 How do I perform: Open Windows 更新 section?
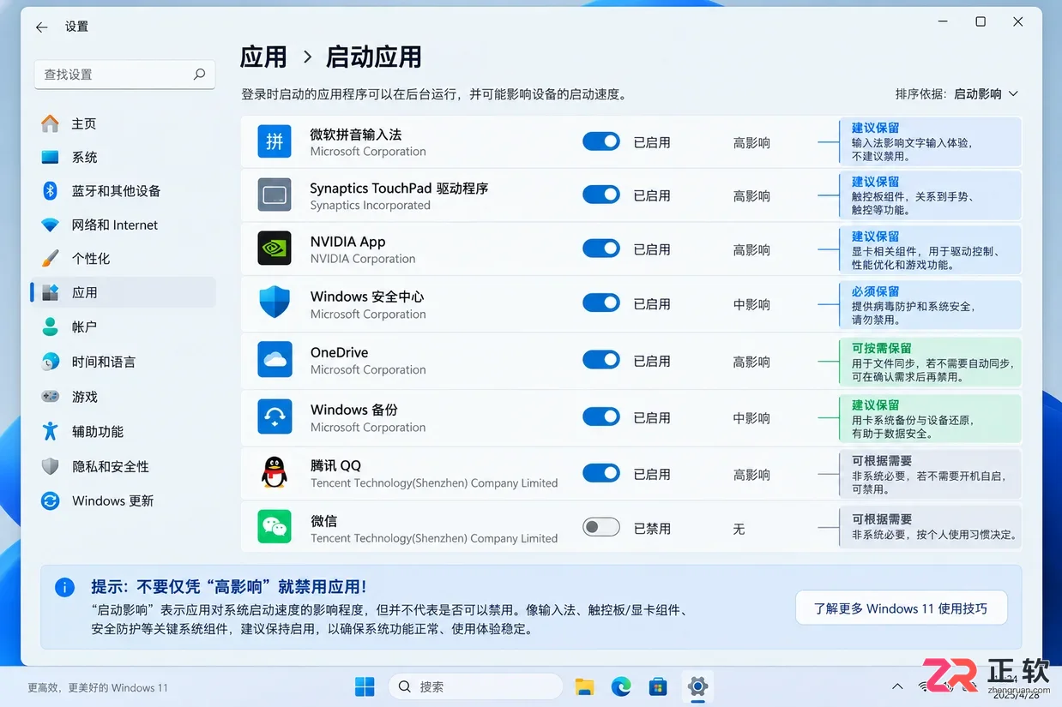click(123, 500)
